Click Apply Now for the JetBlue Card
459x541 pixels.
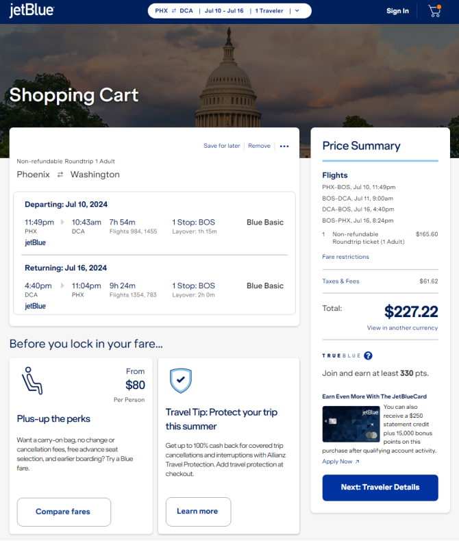(x=337, y=462)
